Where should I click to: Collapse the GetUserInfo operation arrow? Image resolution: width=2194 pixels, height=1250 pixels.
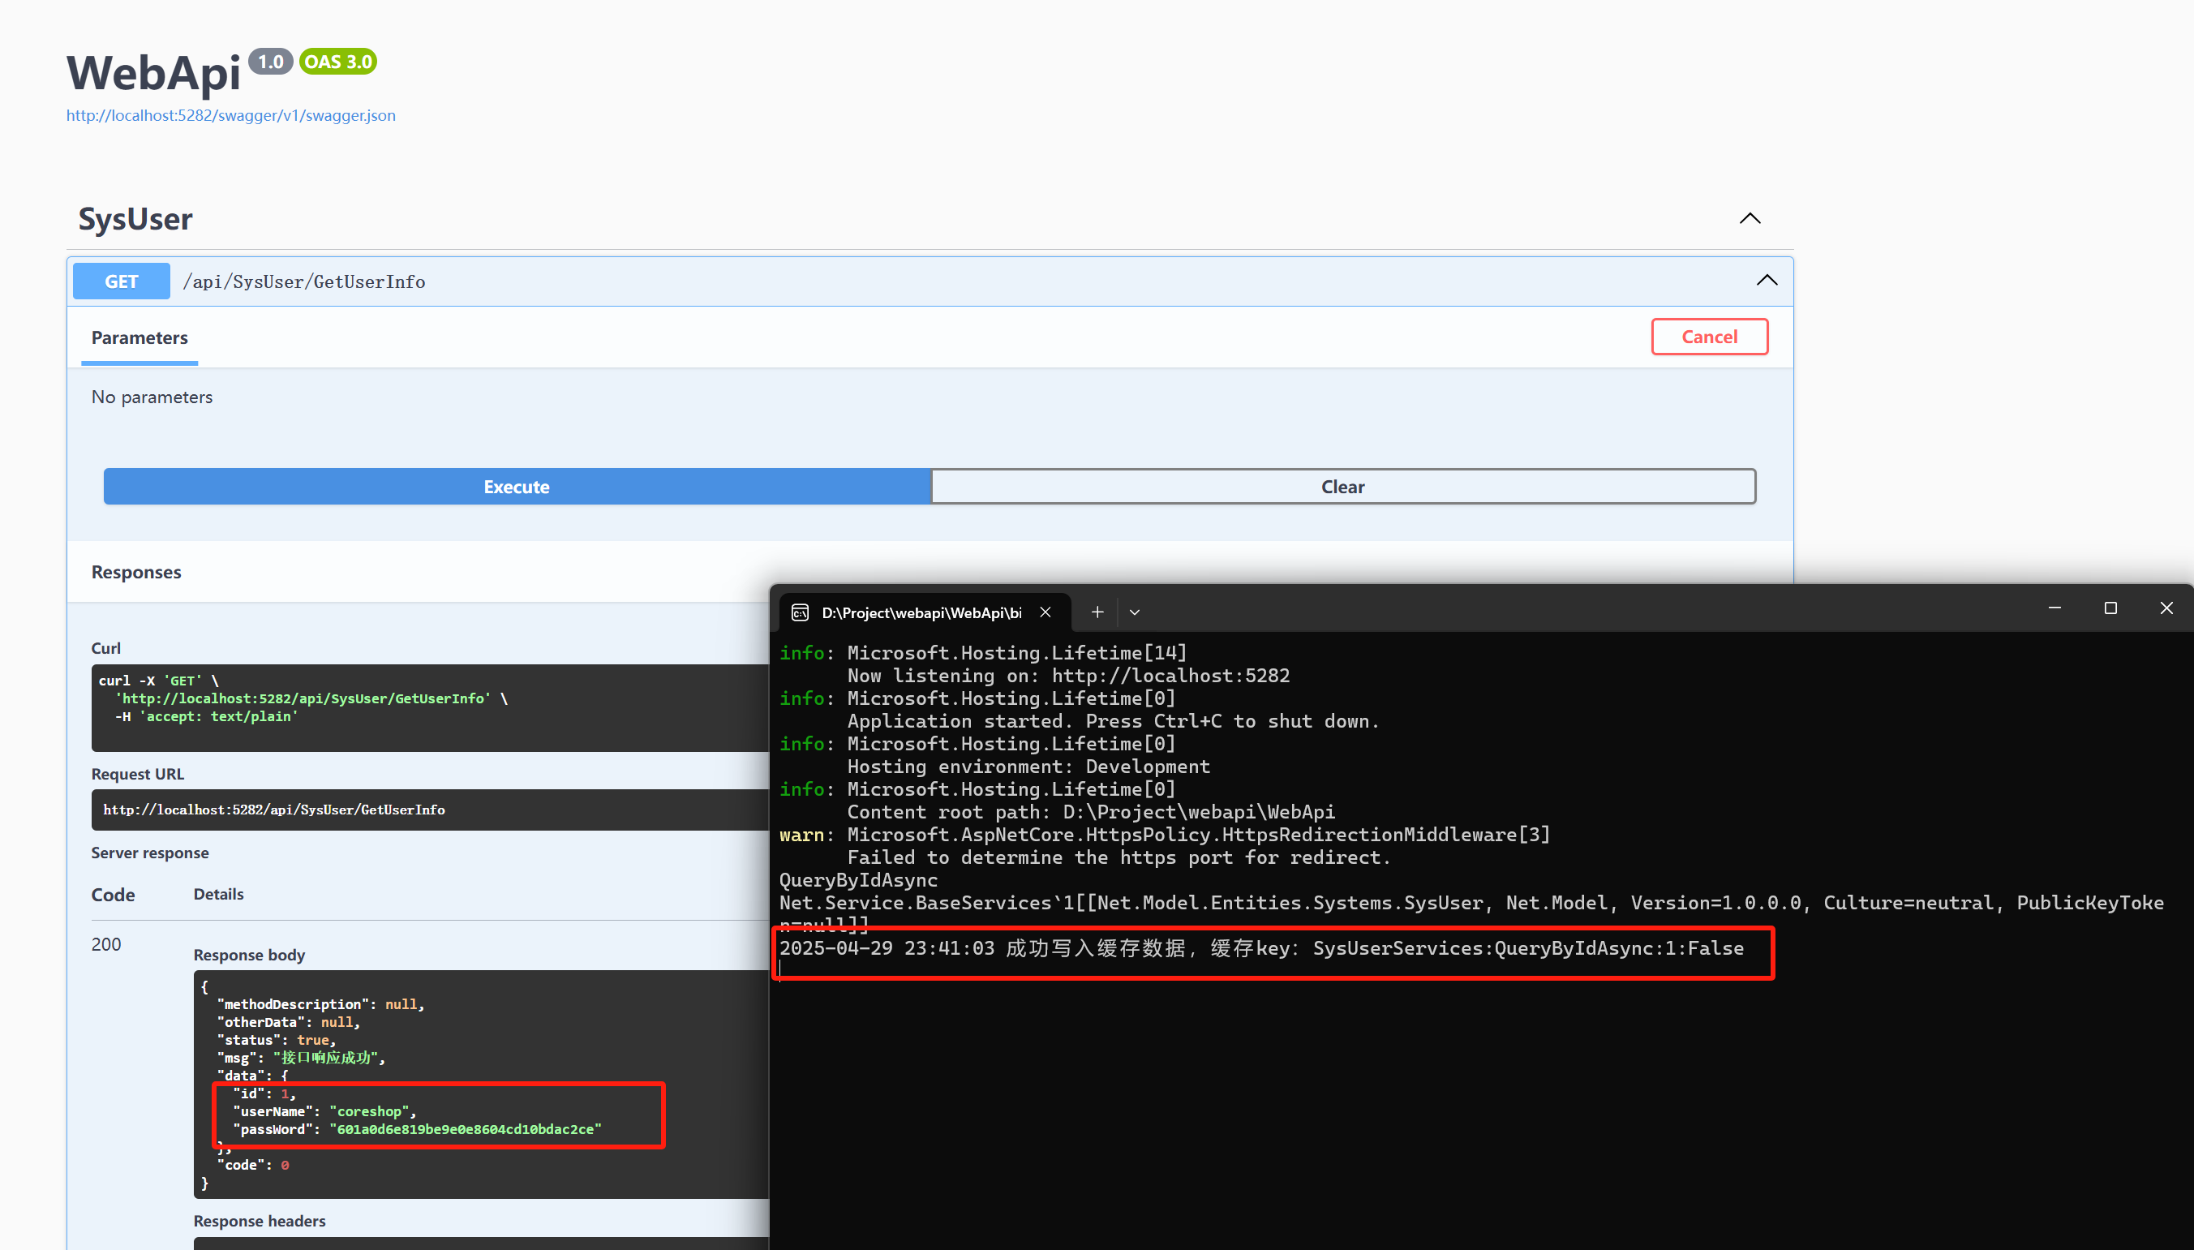pos(1767,281)
